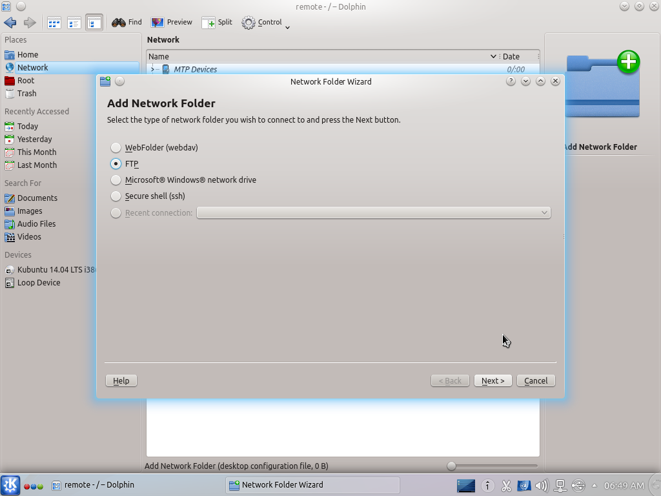This screenshot has width=661, height=496.
Task: Open the Control menu gear
Action: coord(265,23)
